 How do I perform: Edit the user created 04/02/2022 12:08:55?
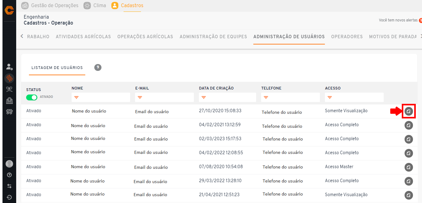409,153
